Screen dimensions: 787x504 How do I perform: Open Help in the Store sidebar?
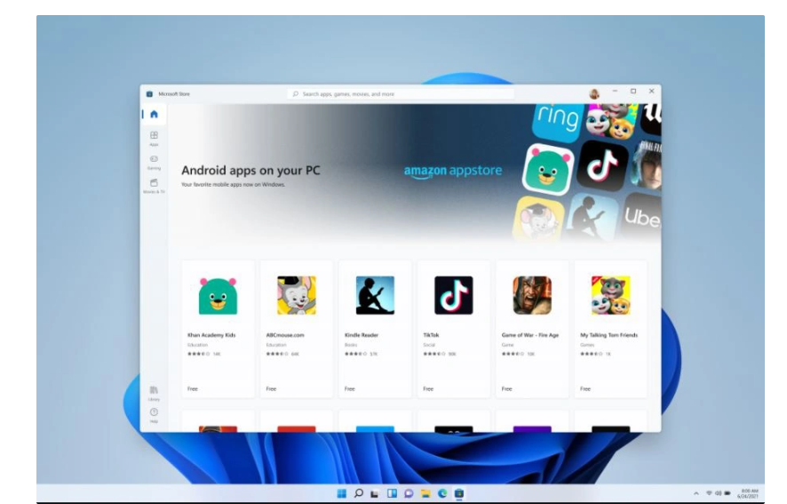[154, 414]
